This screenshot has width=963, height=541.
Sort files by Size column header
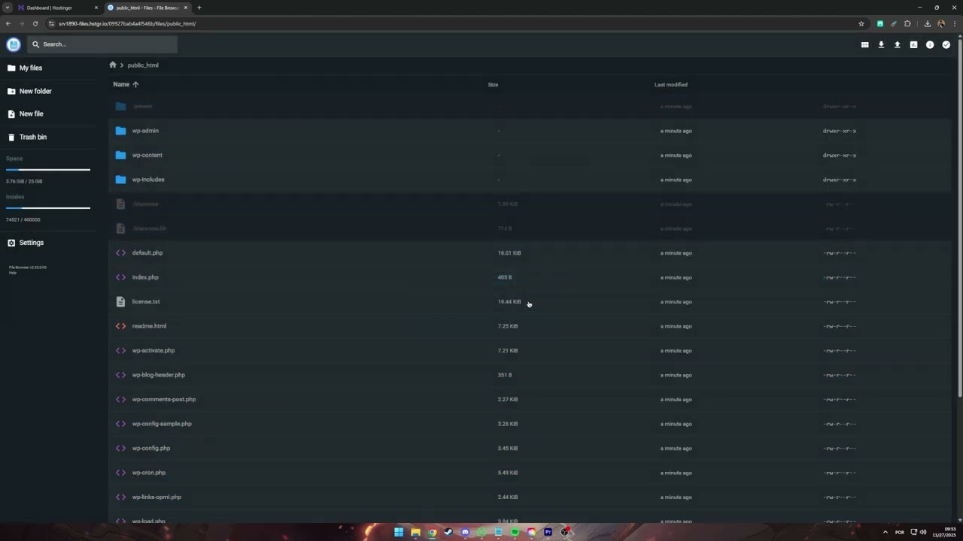[x=493, y=85]
